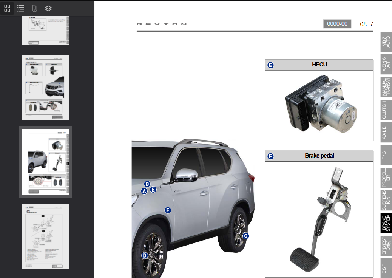This screenshot has width=392, height=278.
Task: Click marker D on the front wheel
Action: point(145,255)
